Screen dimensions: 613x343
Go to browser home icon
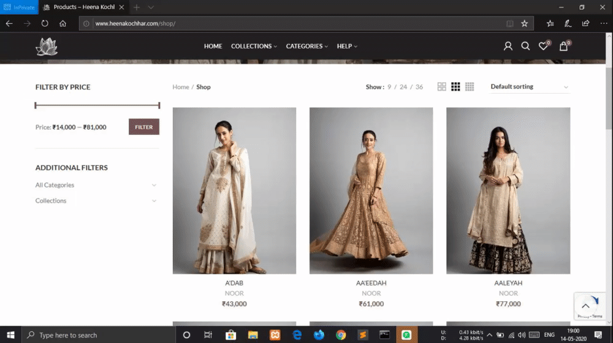(63, 23)
